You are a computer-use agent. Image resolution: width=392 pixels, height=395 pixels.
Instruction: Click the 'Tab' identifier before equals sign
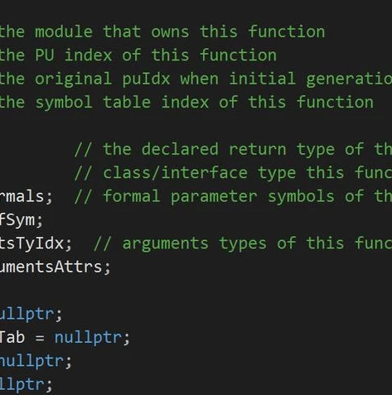pyautogui.click(x=12, y=338)
